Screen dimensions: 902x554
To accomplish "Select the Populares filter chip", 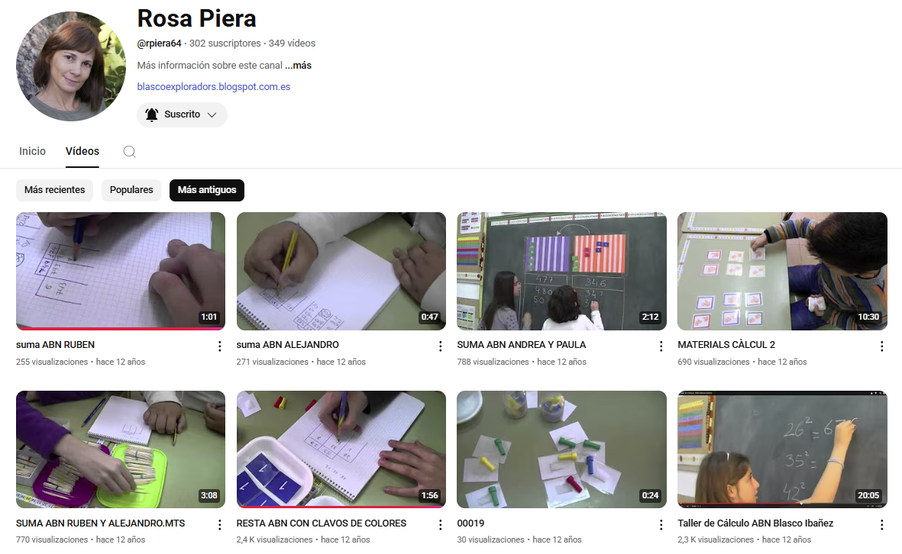I will pyautogui.click(x=131, y=190).
